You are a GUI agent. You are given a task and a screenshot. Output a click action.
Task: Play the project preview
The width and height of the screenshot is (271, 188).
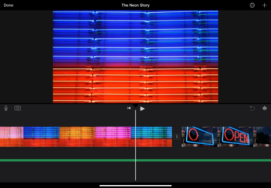click(142, 108)
